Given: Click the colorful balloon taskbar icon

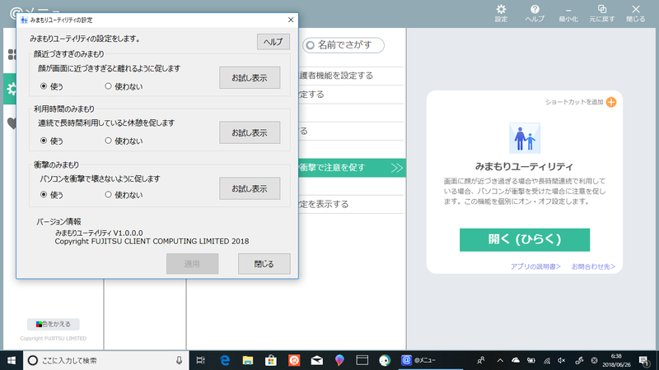Looking at the screenshot, I should 339,360.
